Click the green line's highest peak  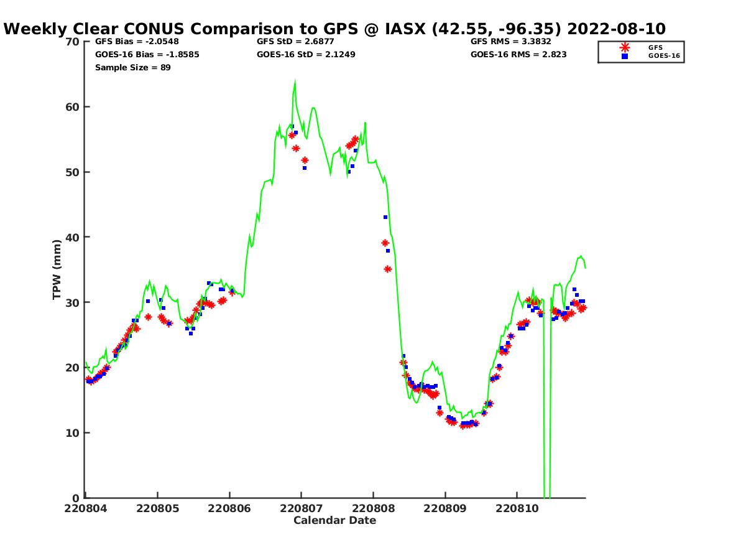[x=295, y=82]
